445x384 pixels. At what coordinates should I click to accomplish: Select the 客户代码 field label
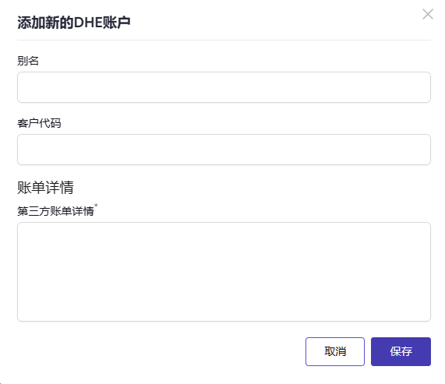pyautogui.click(x=39, y=123)
